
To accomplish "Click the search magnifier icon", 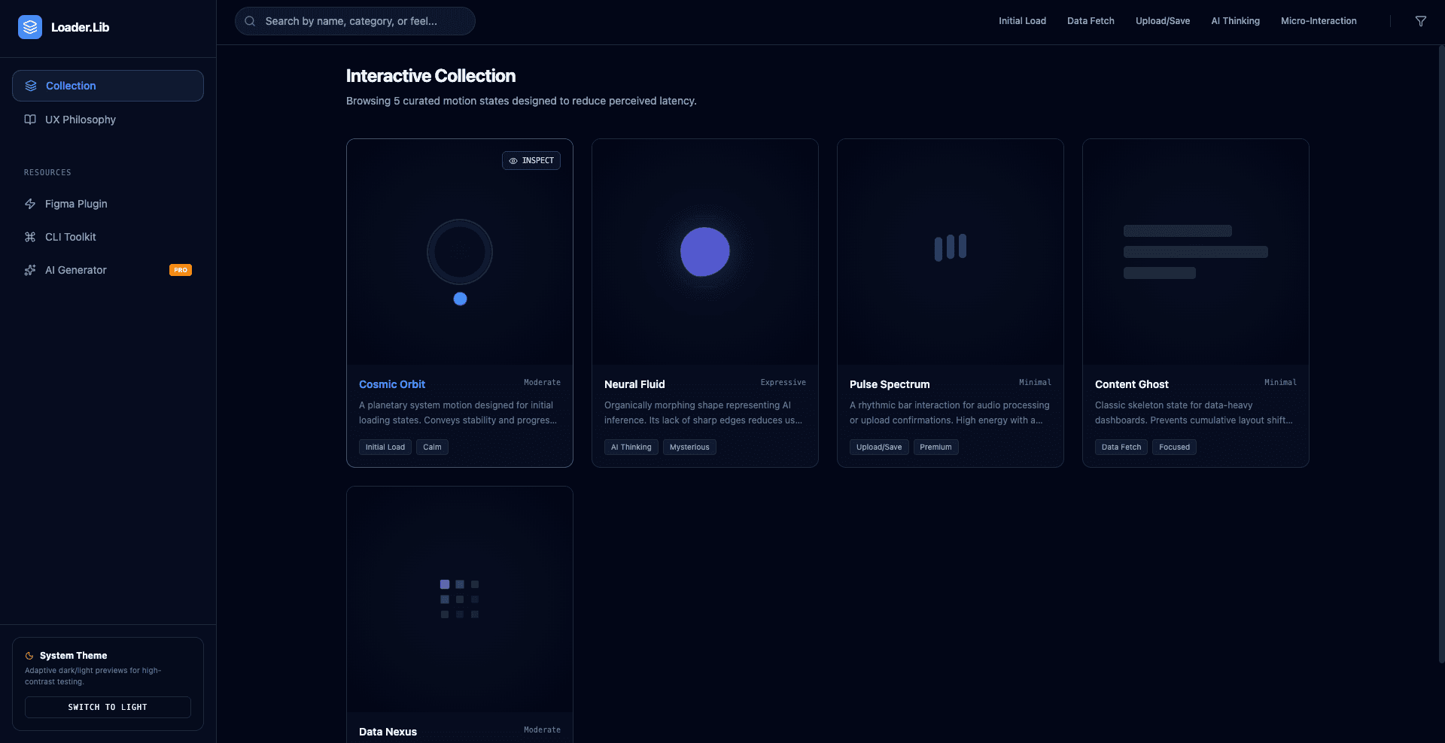I will pyautogui.click(x=250, y=21).
